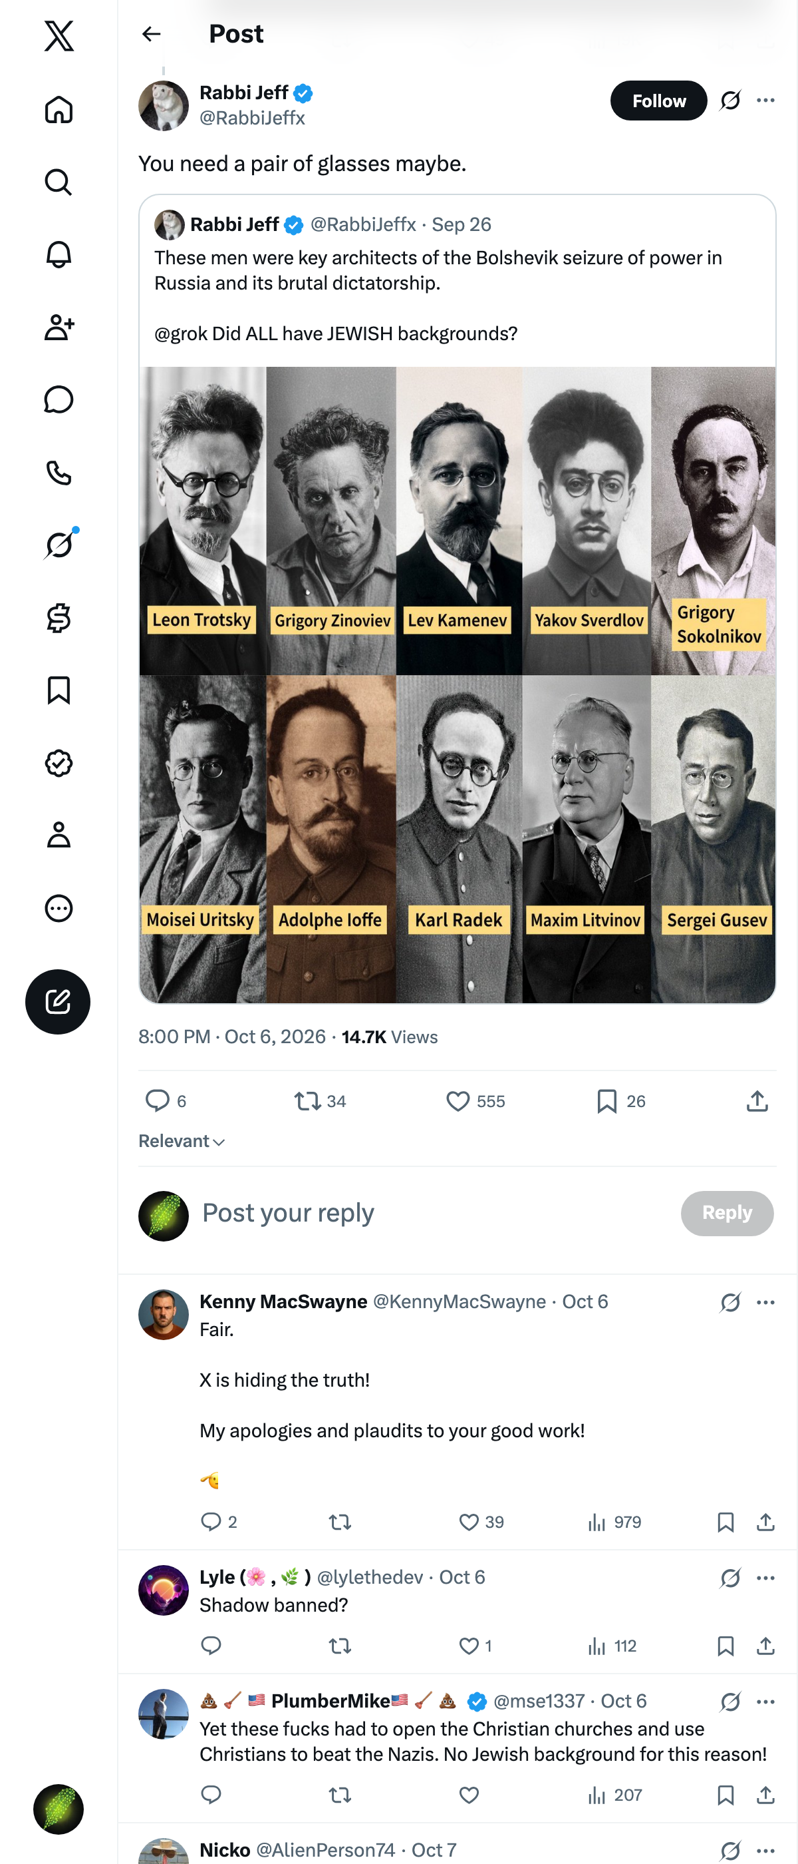The image size is (798, 1864).
Task: Open more options on Rabbi Jeff's post
Action: coord(765,100)
